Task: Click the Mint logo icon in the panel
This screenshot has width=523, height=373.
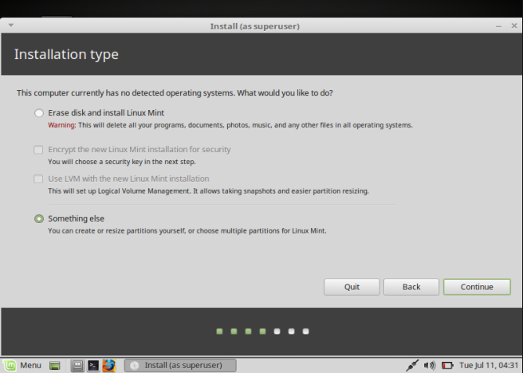Action: click(x=10, y=365)
